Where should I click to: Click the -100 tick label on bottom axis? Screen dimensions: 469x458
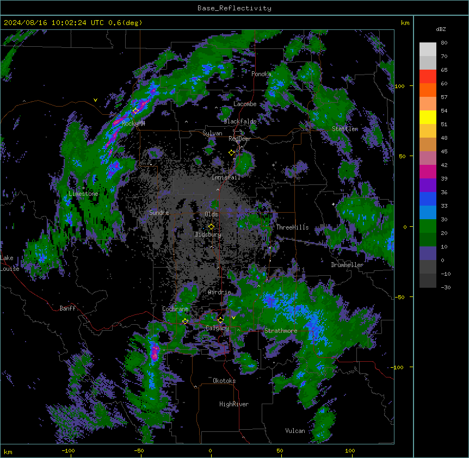(69, 450)
